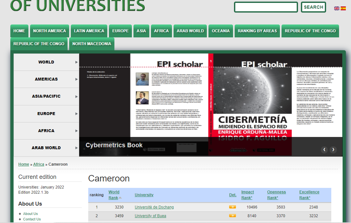Click the Edition 2022.1.3b text
351x223 pixels.
coord(33,192)
